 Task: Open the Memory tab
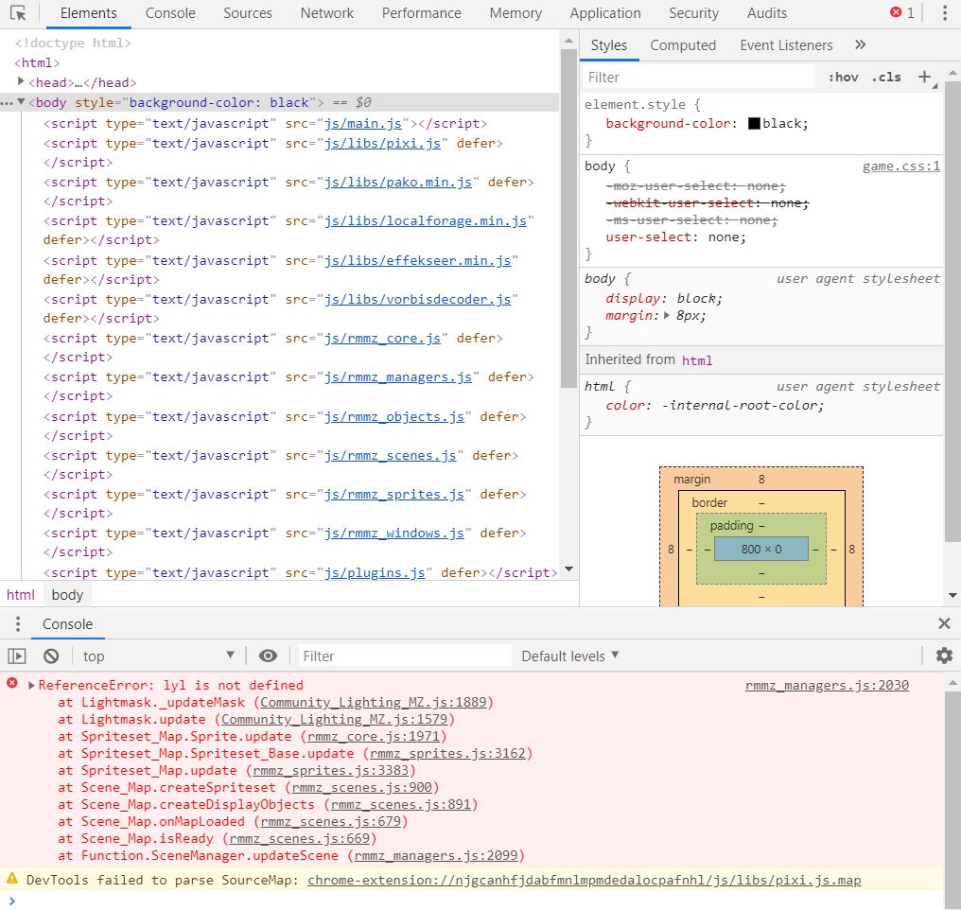pyautogui.click(x=515, y=13)
